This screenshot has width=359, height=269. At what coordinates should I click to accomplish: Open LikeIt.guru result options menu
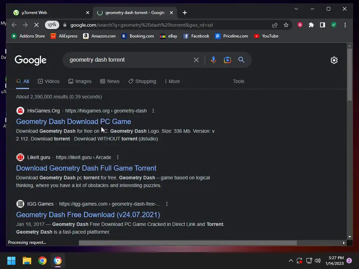point(118,157)
